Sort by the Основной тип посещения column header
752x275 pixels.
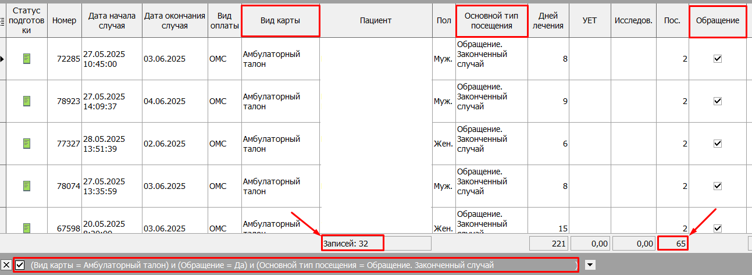491,20
